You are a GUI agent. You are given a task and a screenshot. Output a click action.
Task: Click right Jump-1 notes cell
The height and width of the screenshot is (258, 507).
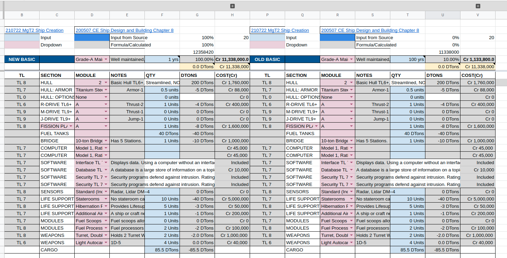[x=373, y=119]
